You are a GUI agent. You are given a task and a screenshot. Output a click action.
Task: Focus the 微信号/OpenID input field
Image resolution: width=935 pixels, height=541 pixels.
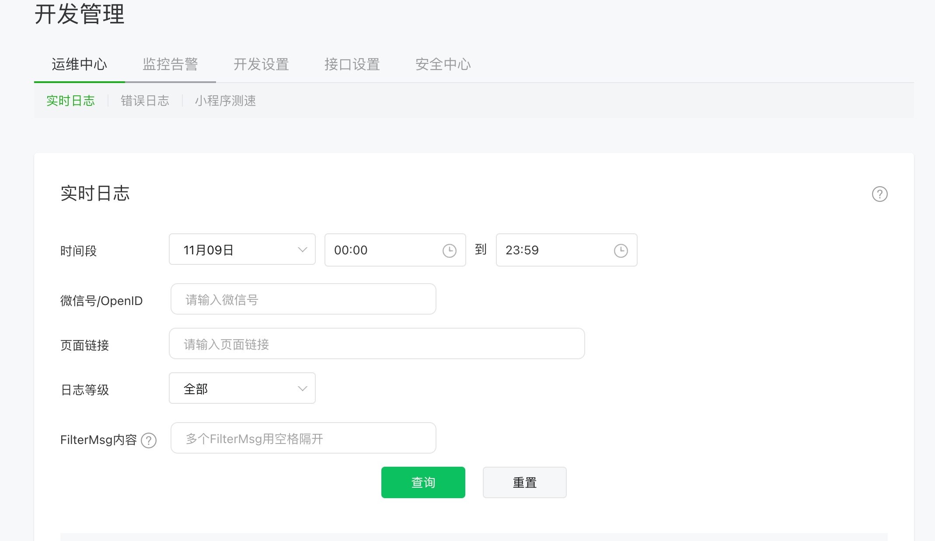[x=303, y=299]
